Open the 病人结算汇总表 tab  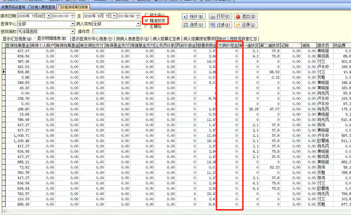pos(166,39)
